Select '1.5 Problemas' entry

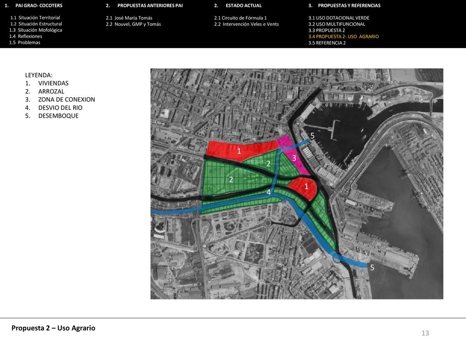tap(25, 43)
